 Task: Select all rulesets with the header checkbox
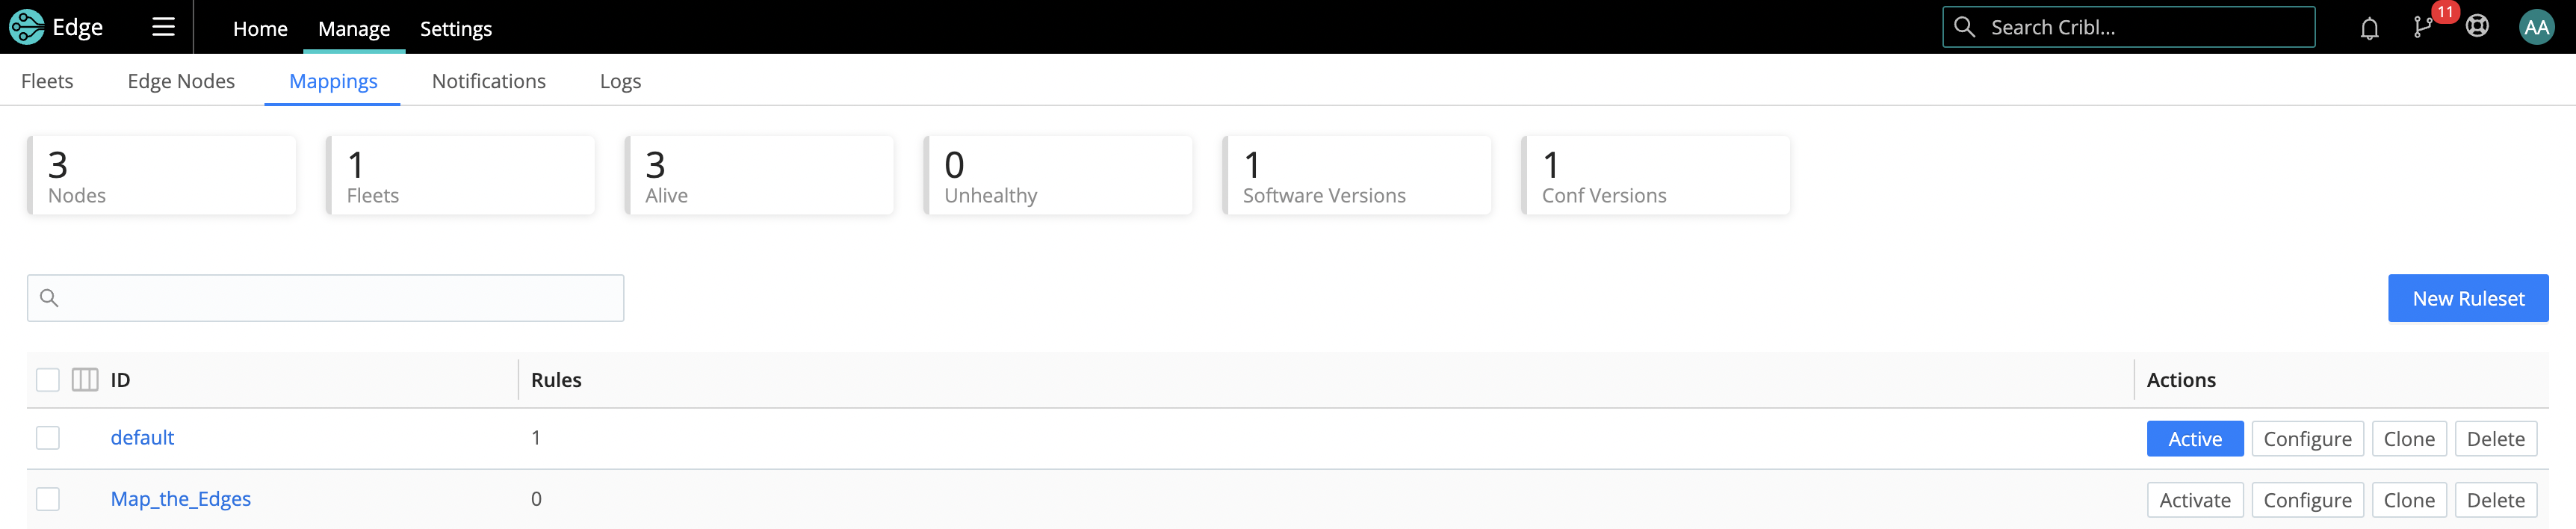pyautogui.click(x=47, y=379)
